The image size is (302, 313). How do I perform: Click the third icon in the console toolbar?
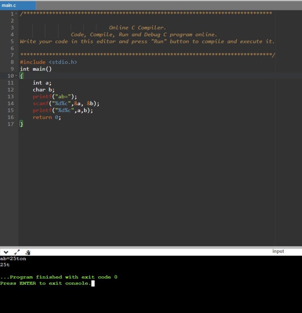28,252
